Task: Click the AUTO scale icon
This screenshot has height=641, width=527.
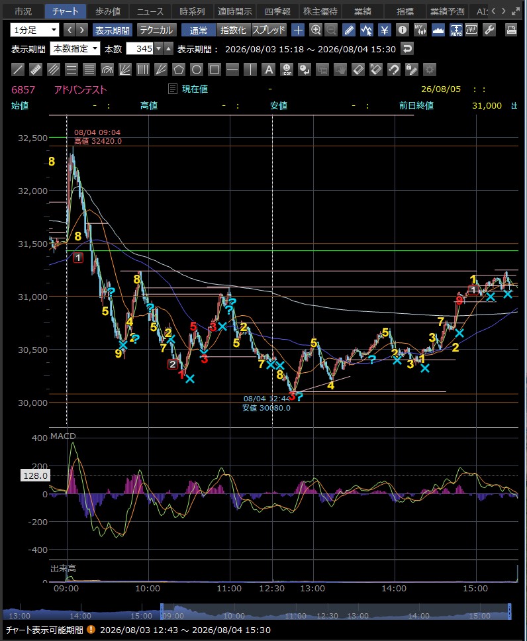Action: click(456, 30)
